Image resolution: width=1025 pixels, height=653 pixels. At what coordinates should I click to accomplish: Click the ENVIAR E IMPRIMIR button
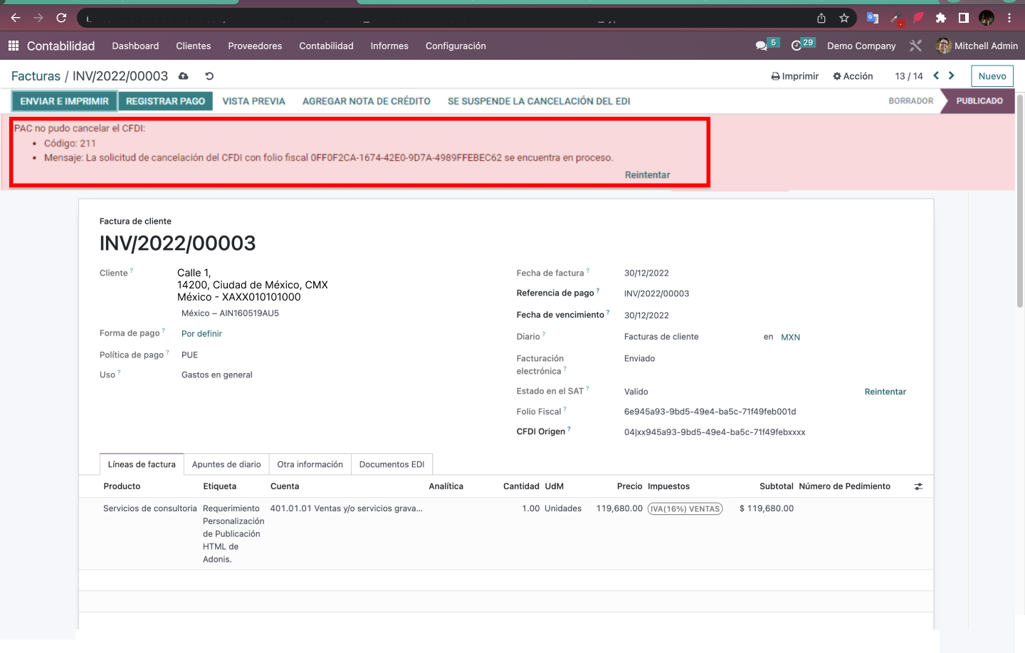(x=65, y=101)
